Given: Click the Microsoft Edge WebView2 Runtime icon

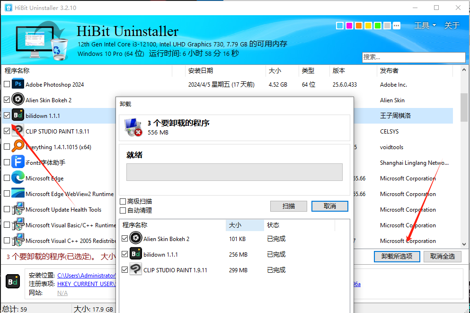Looking at the screenshot, I should pos(18,194).
